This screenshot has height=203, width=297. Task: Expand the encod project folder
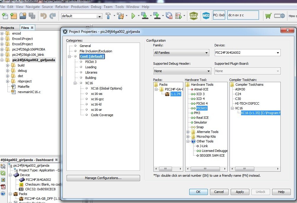(2, 33)
